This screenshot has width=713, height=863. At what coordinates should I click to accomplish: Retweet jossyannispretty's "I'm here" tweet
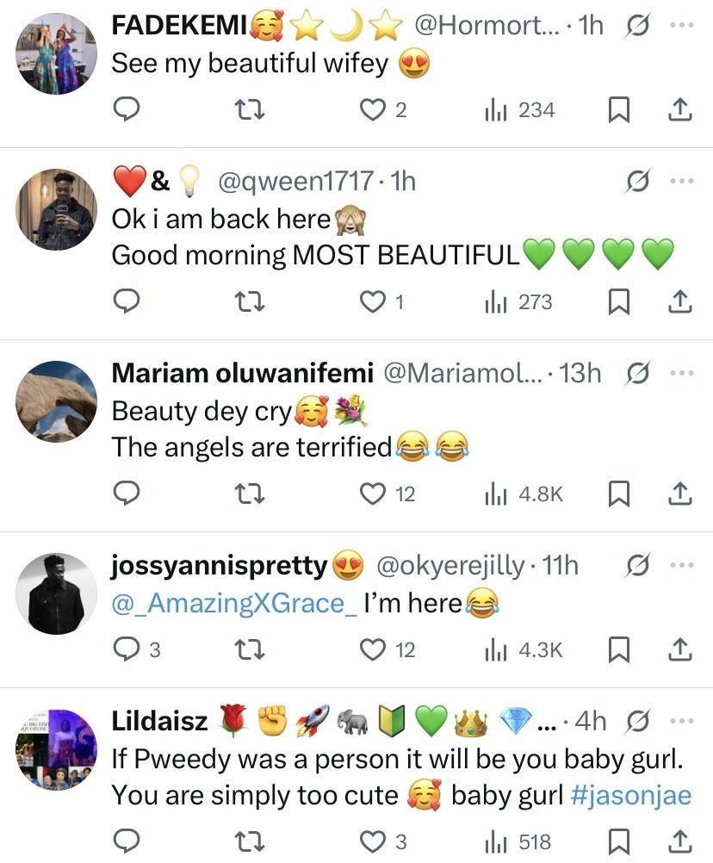[251, 649]
